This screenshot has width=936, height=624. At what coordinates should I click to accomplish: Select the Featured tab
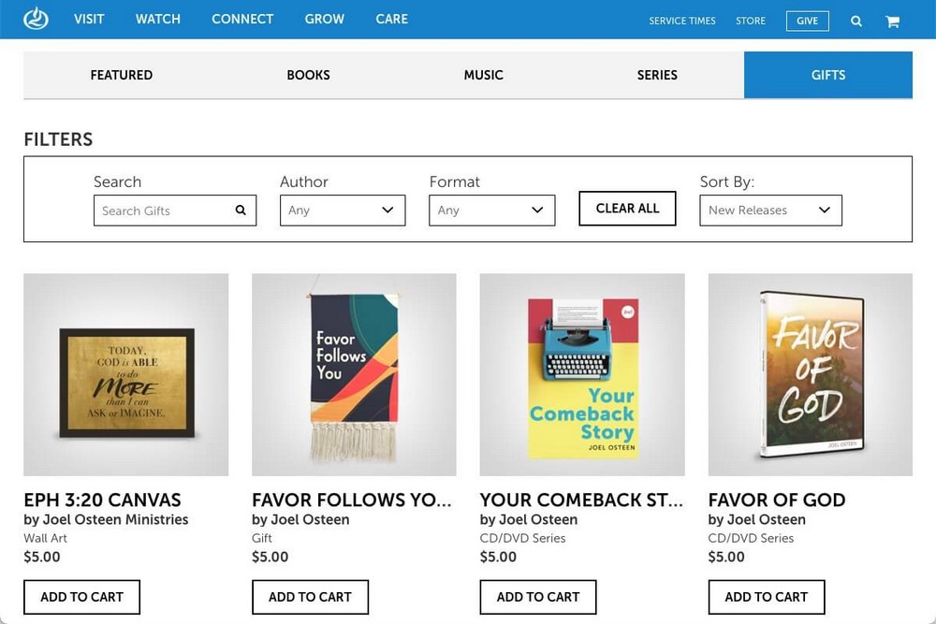[x=121, y=75]
